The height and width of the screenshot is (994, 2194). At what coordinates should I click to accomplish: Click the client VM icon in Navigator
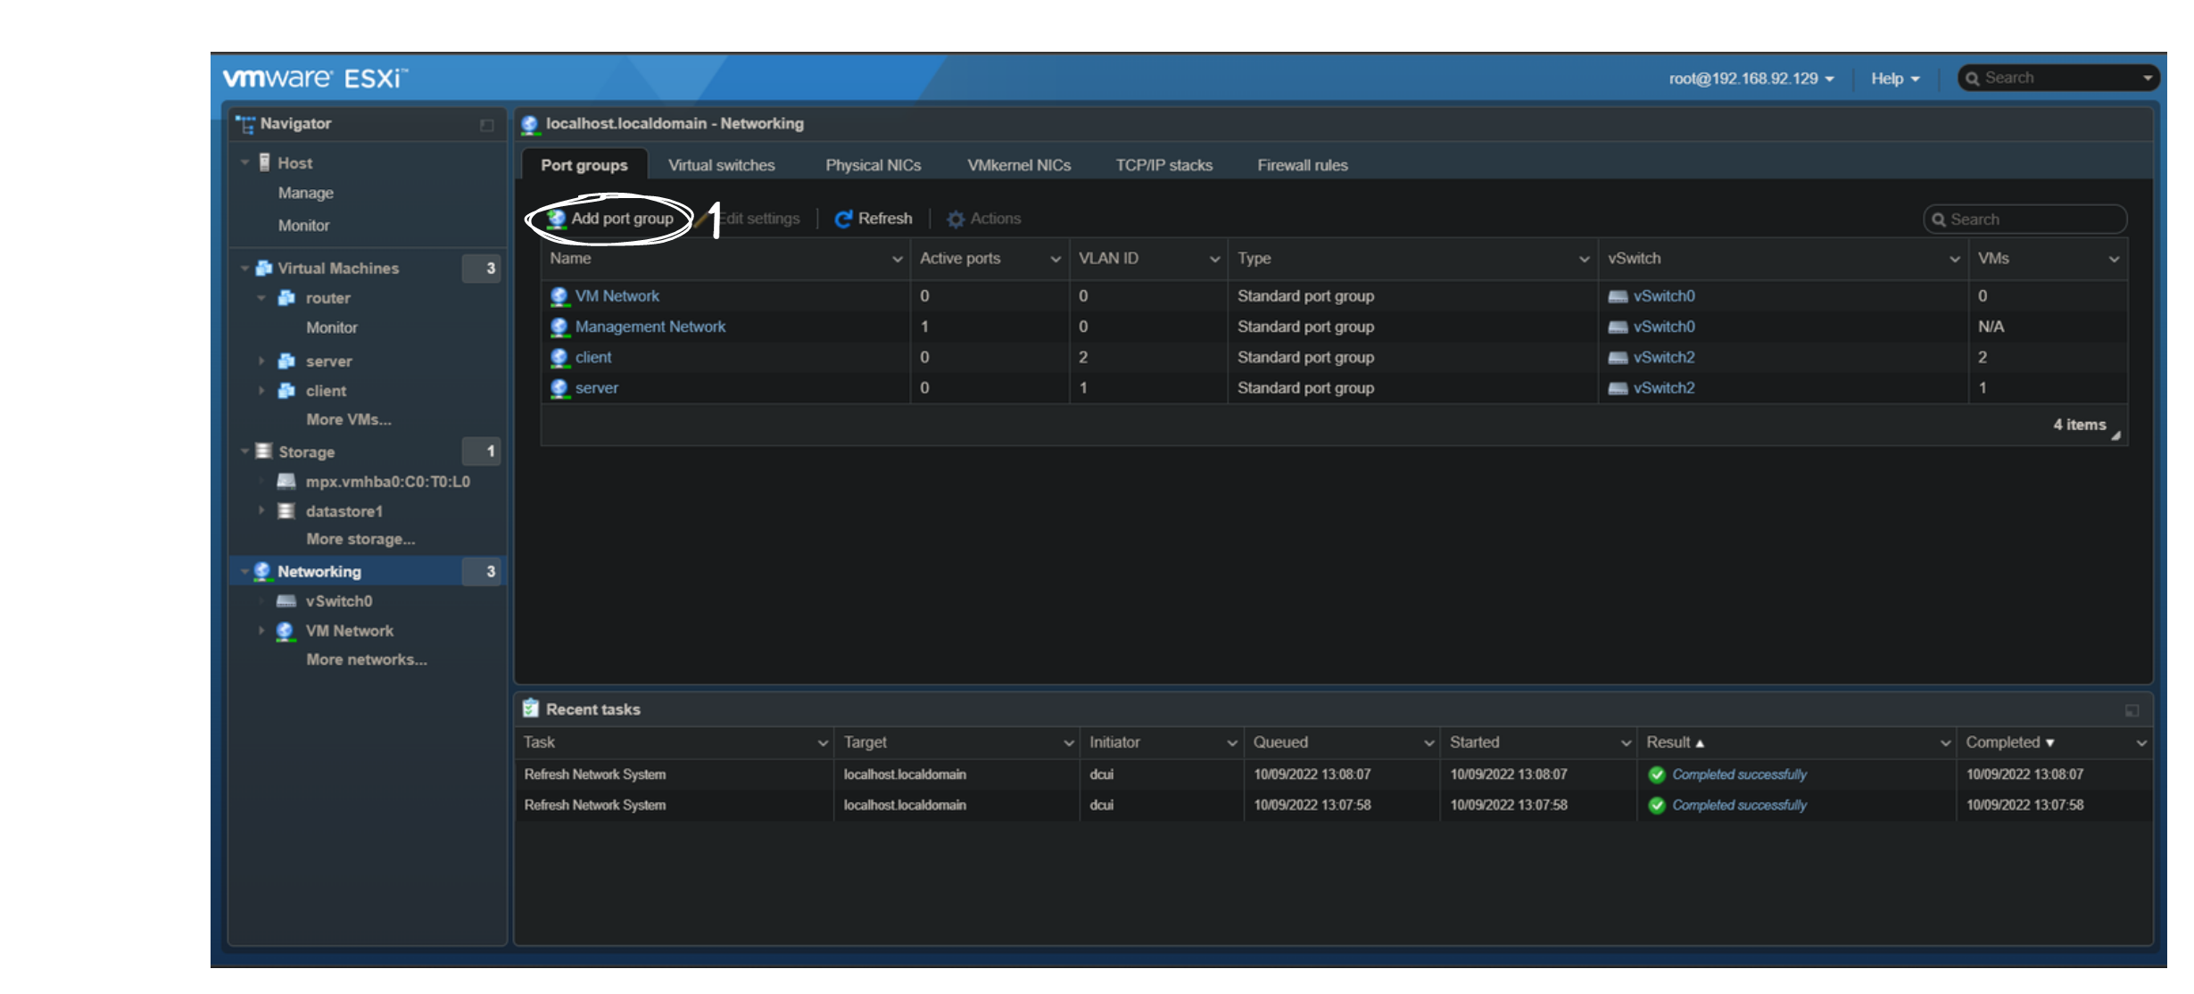coord(286,391)
